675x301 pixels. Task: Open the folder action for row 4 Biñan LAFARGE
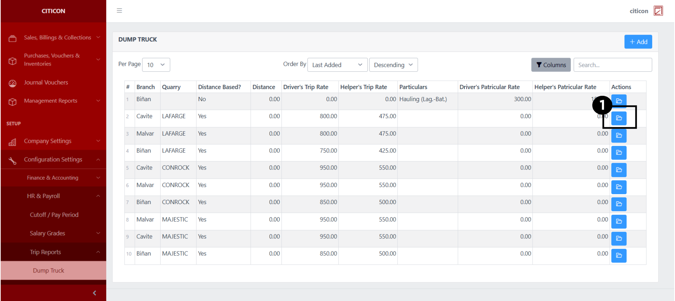point(619,152)
